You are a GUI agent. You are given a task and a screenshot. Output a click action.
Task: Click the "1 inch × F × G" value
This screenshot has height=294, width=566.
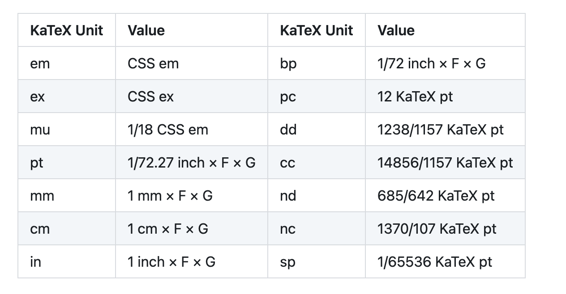tap(172, 262)
